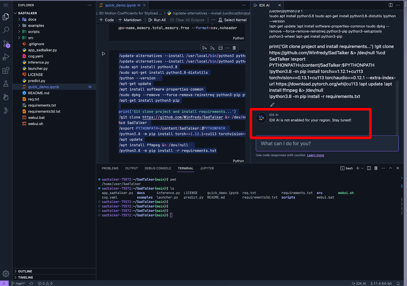Click Execute Cell and Below icon

[212, 48]
